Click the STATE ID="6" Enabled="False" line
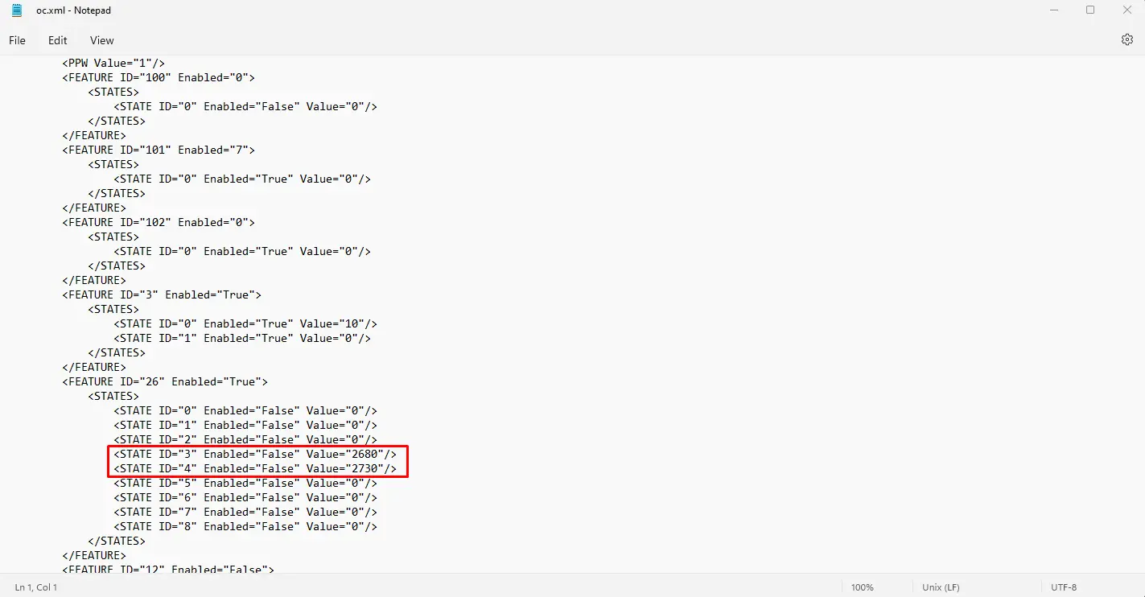 pos(245,497)
